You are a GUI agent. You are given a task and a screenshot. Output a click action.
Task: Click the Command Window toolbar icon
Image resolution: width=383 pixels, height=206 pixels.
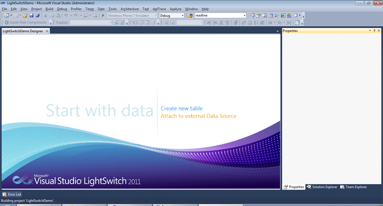[x=295, y=15]
